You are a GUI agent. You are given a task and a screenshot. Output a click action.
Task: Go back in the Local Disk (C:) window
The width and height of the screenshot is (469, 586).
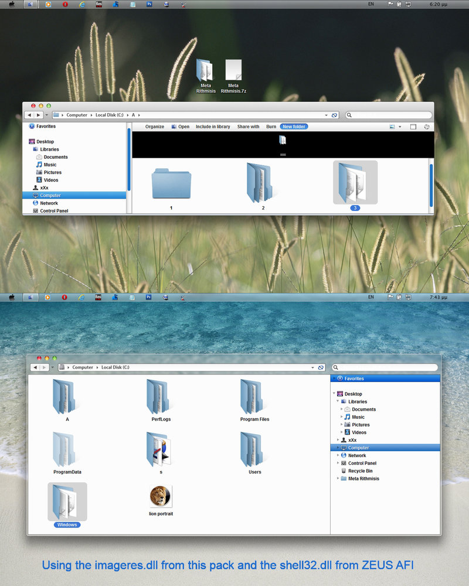pyautogui.click(x=35, y=367)
